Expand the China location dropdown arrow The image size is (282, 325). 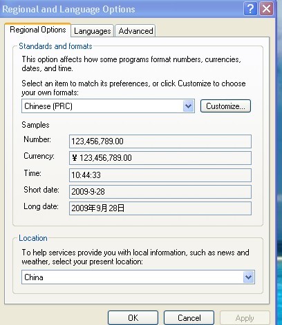[x=248, y=277]
